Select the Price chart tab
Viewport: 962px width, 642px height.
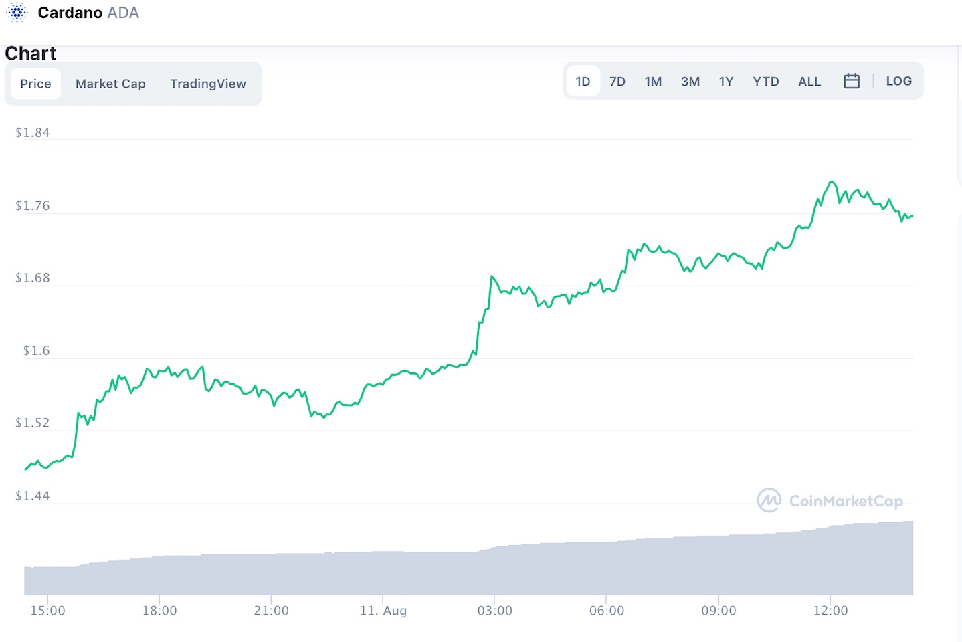click(35, 84)
